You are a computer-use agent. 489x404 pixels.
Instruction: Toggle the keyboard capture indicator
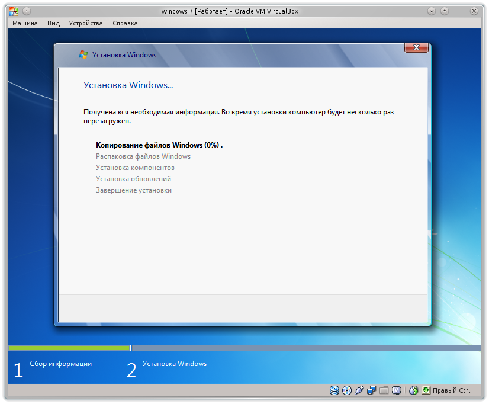[x=426, y=390]
